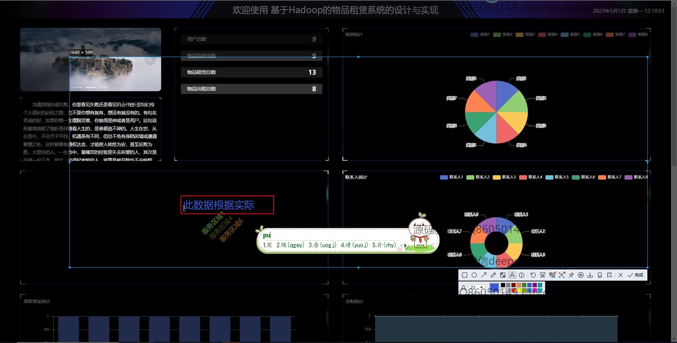The width and height of the screenshot is (677, 343).
Task: Click the castle carousel image
Action: tap(91, 60)
